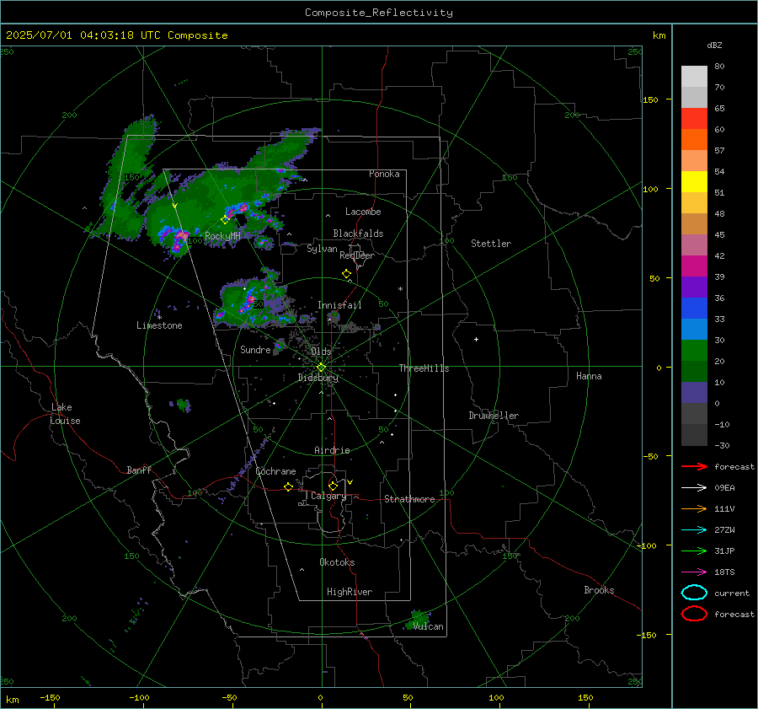Click the Okotoks town label
The width and height of the screenshot is (758, 709).
[x=337, y=562]
